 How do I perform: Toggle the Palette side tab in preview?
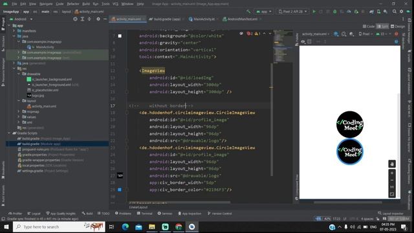(x=297, y=39)
